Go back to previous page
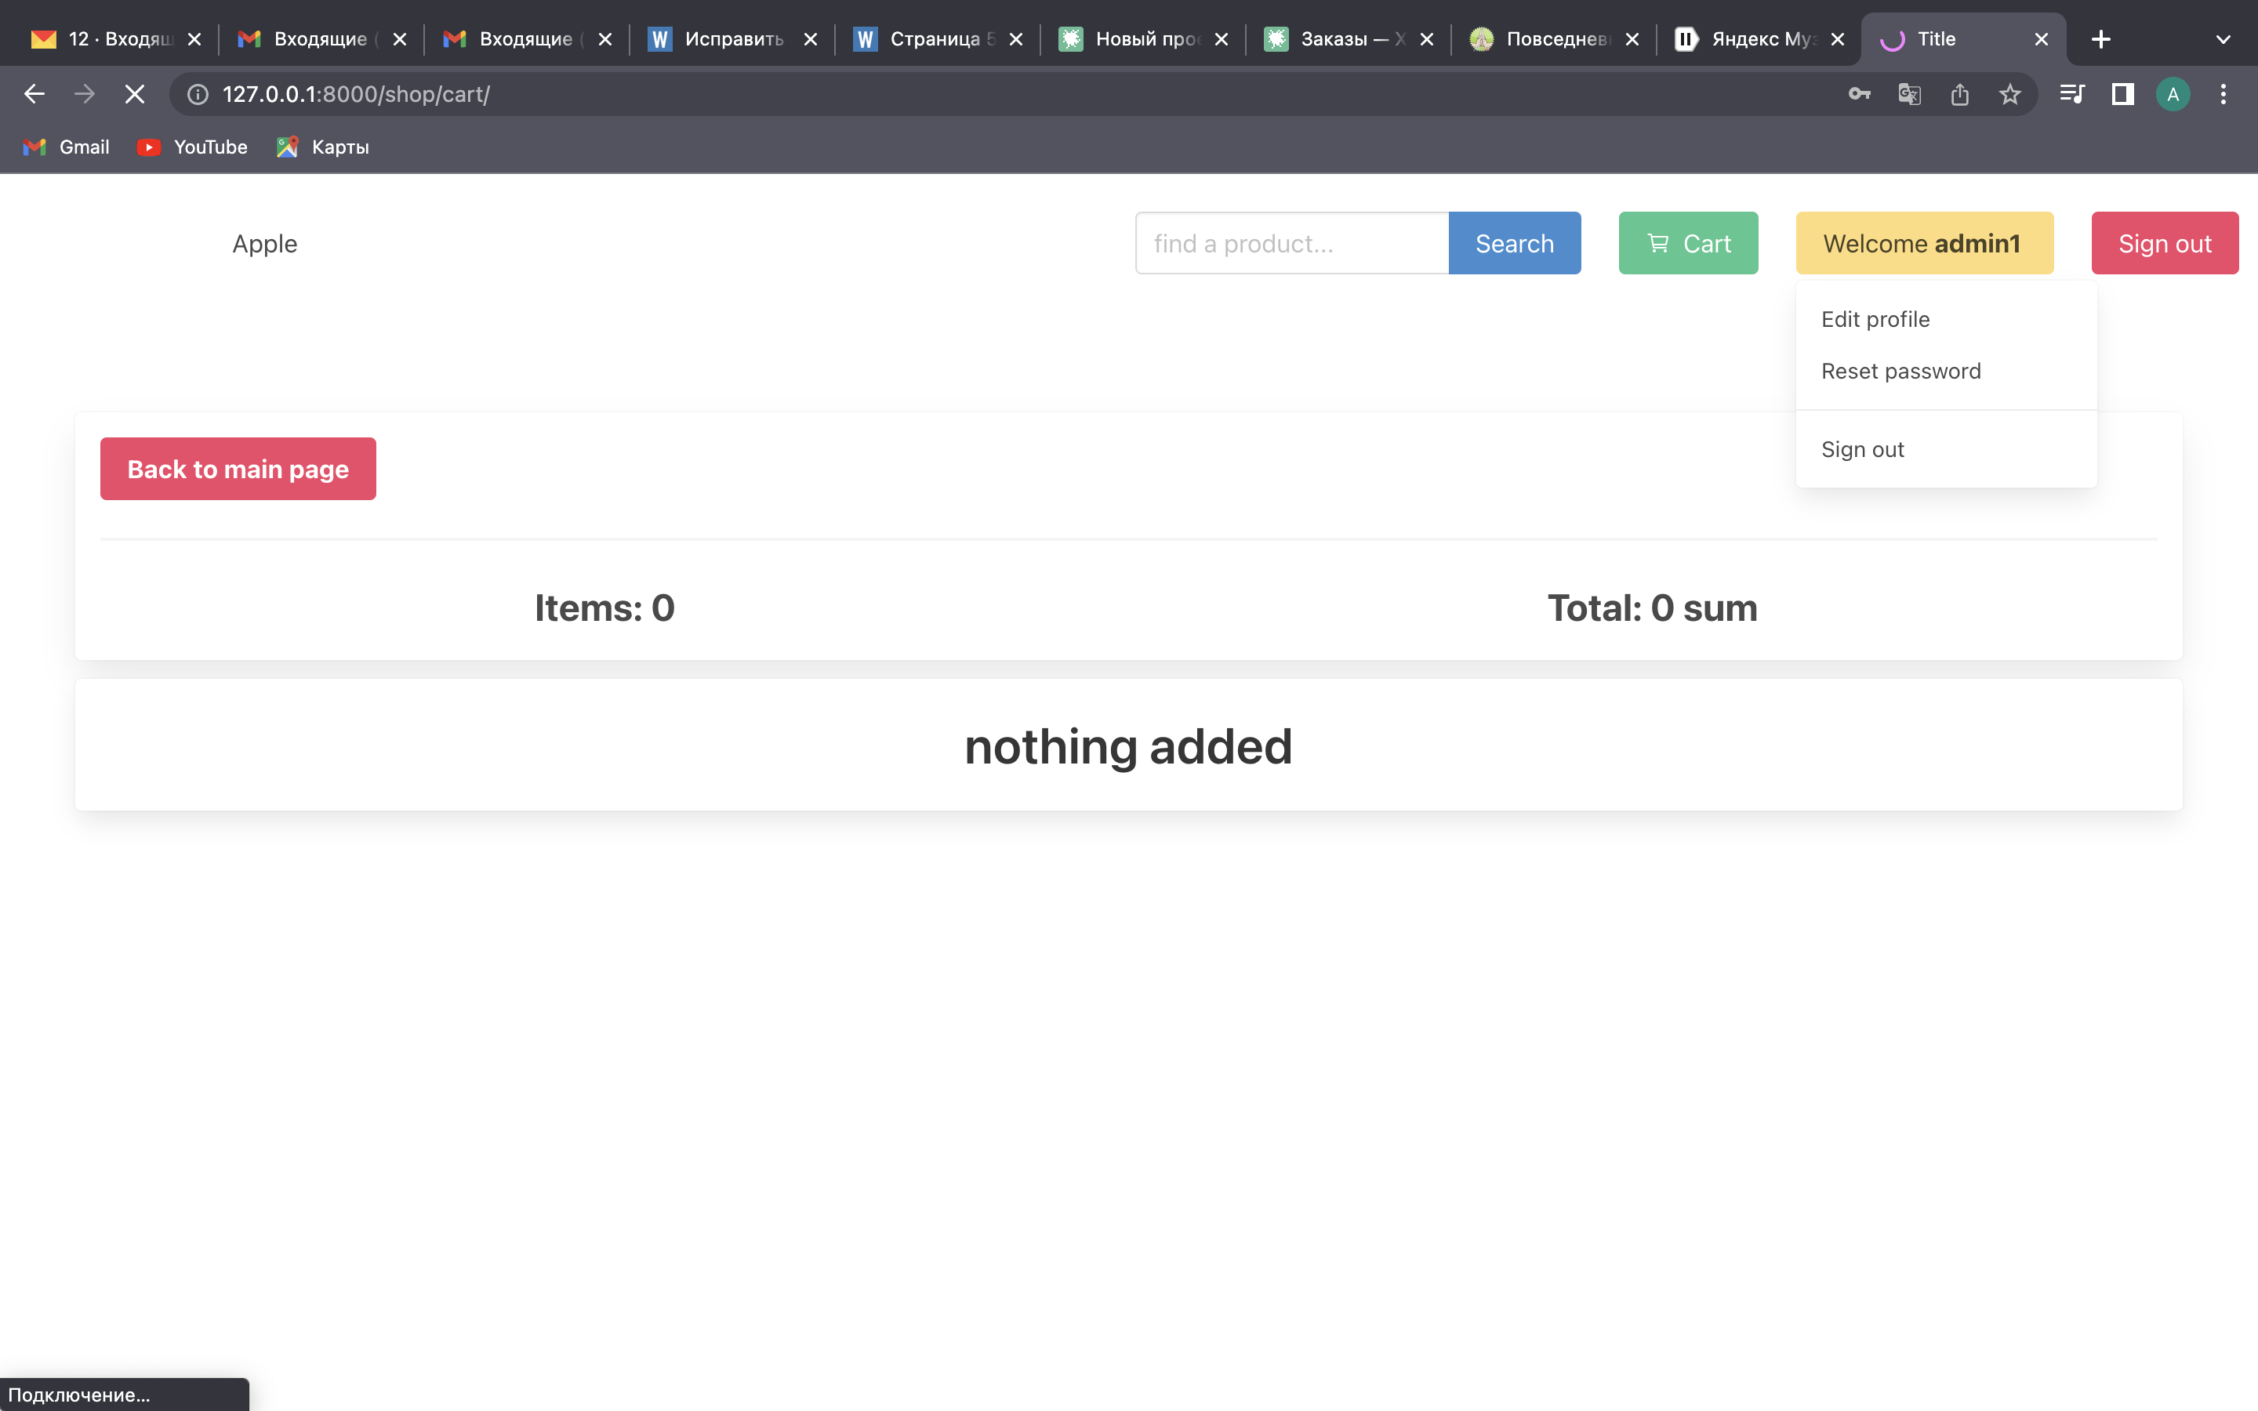 click(x=34, y=94)
